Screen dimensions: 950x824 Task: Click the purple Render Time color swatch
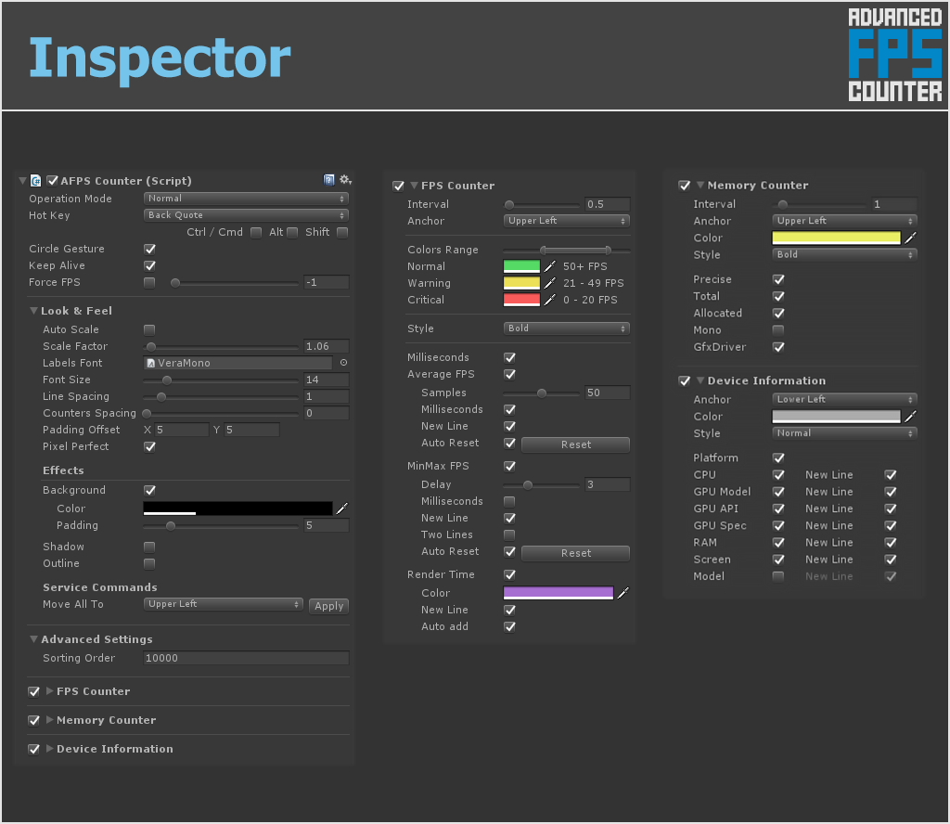558,593
